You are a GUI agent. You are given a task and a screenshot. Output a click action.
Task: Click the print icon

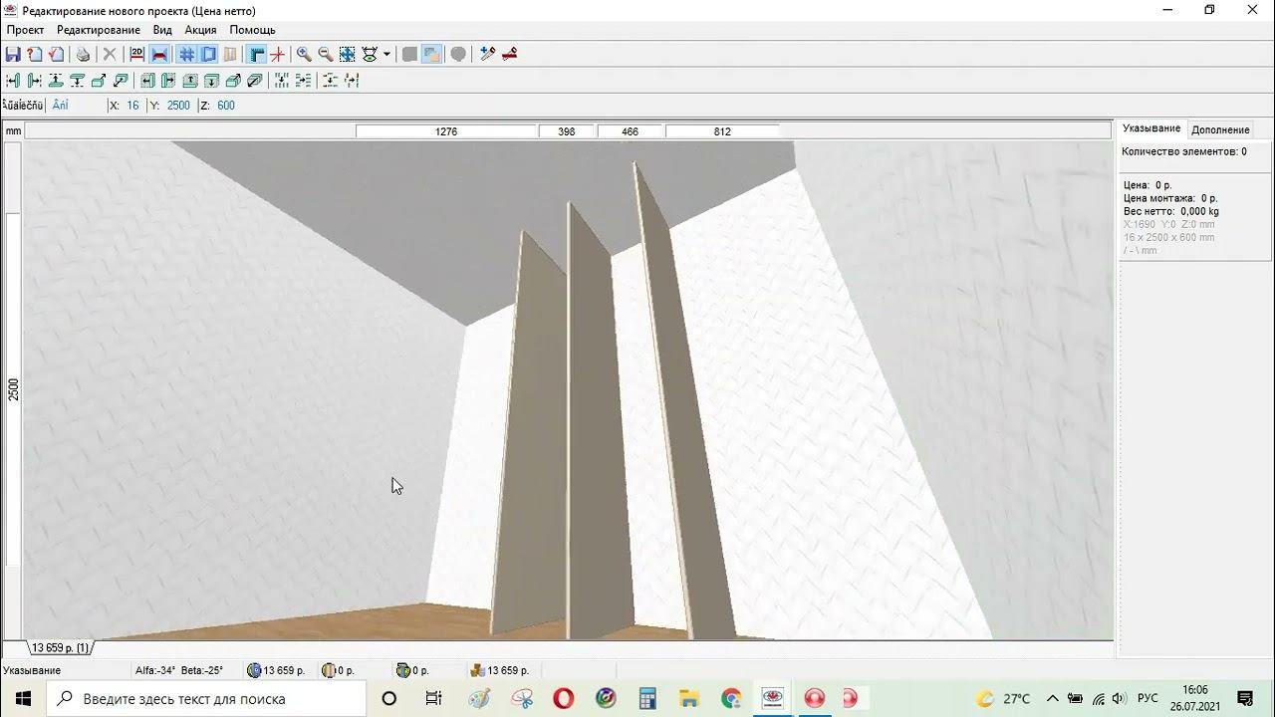[84, 54]
